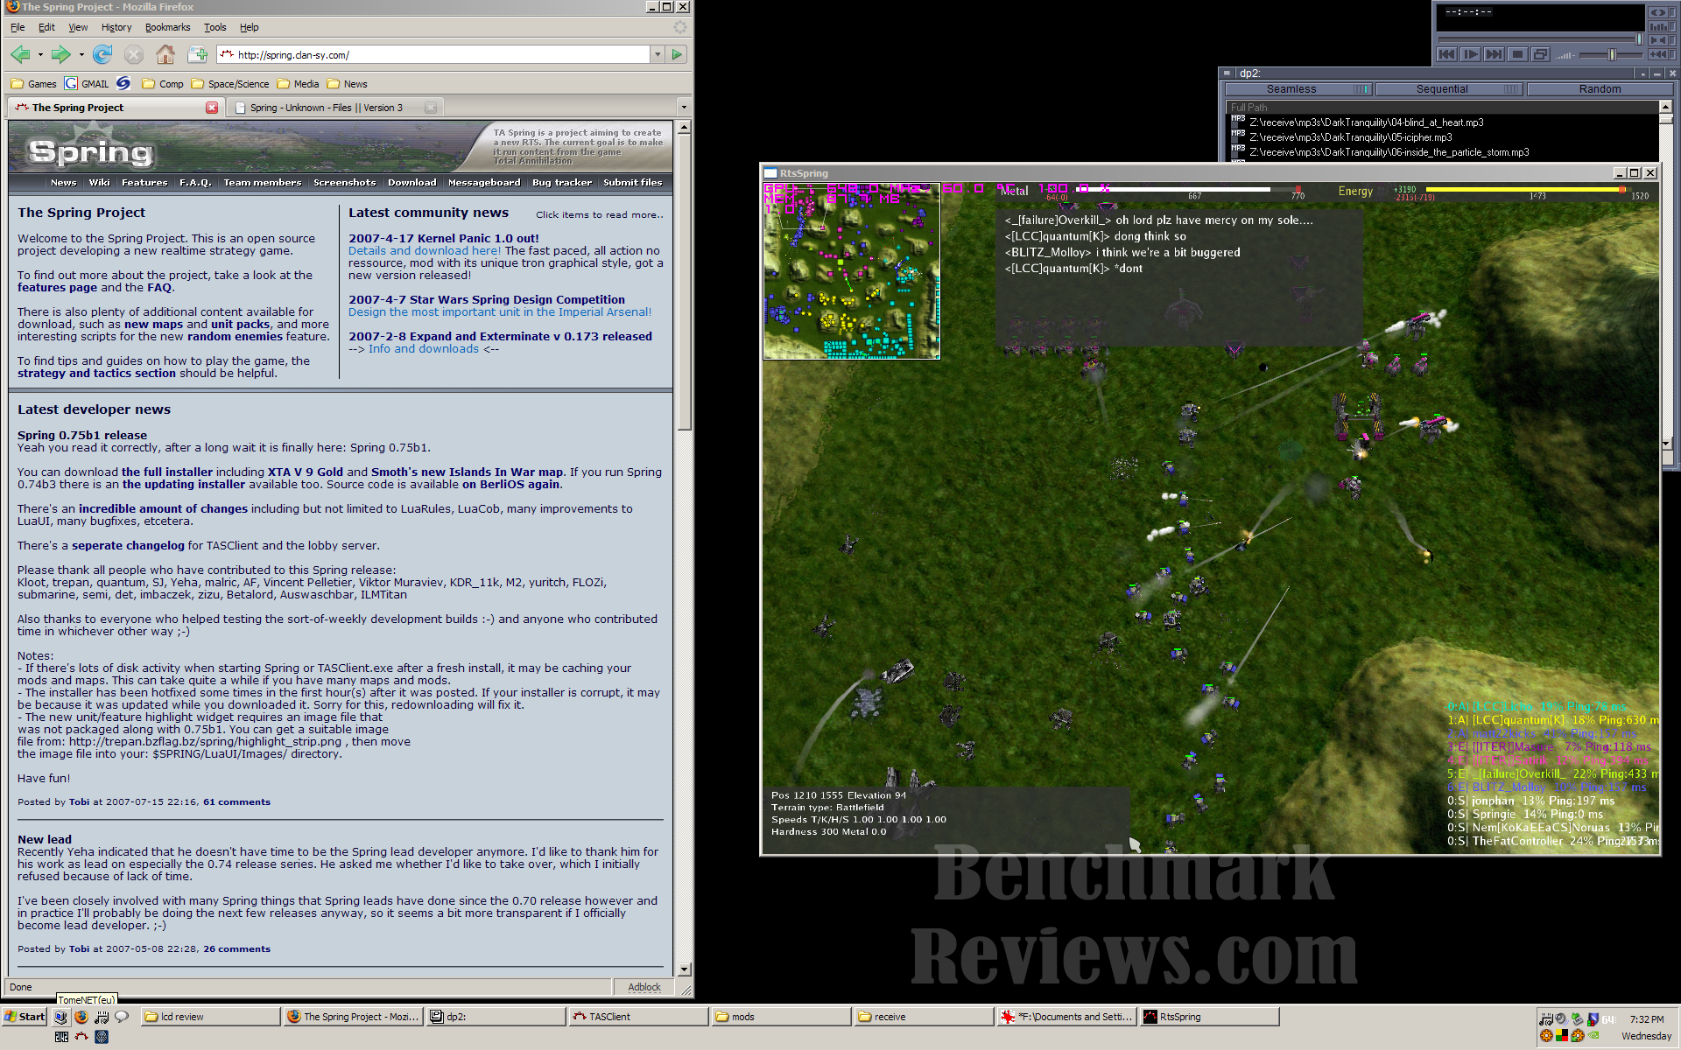The width and height of the screenshot is (1681, 1050).
Task: Open 'Details and download here!' link
Action: pos(425,250)
